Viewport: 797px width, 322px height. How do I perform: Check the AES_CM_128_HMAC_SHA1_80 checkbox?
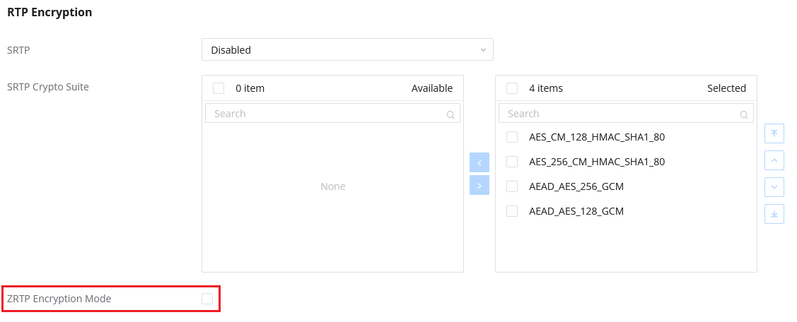tap(512, 137)
